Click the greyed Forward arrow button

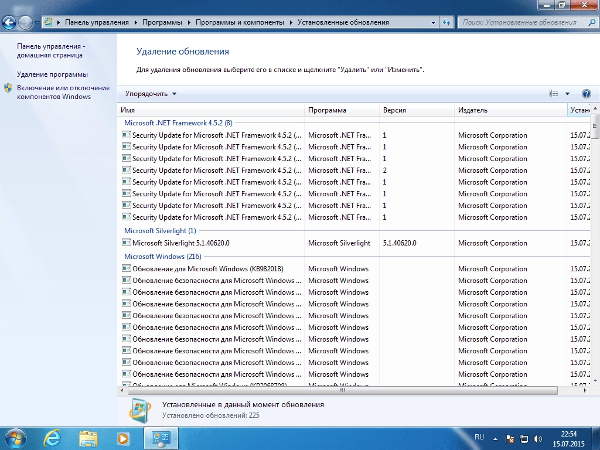coord(25,23)
